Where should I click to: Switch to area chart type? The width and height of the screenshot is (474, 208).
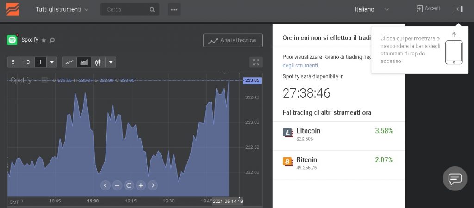[x=84, y=62]
